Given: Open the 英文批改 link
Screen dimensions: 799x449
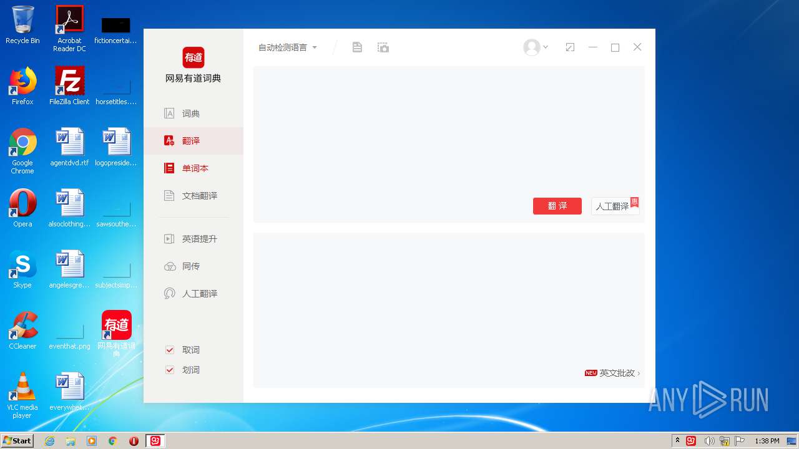Looking at the screenshot, I should pos(612,373).
